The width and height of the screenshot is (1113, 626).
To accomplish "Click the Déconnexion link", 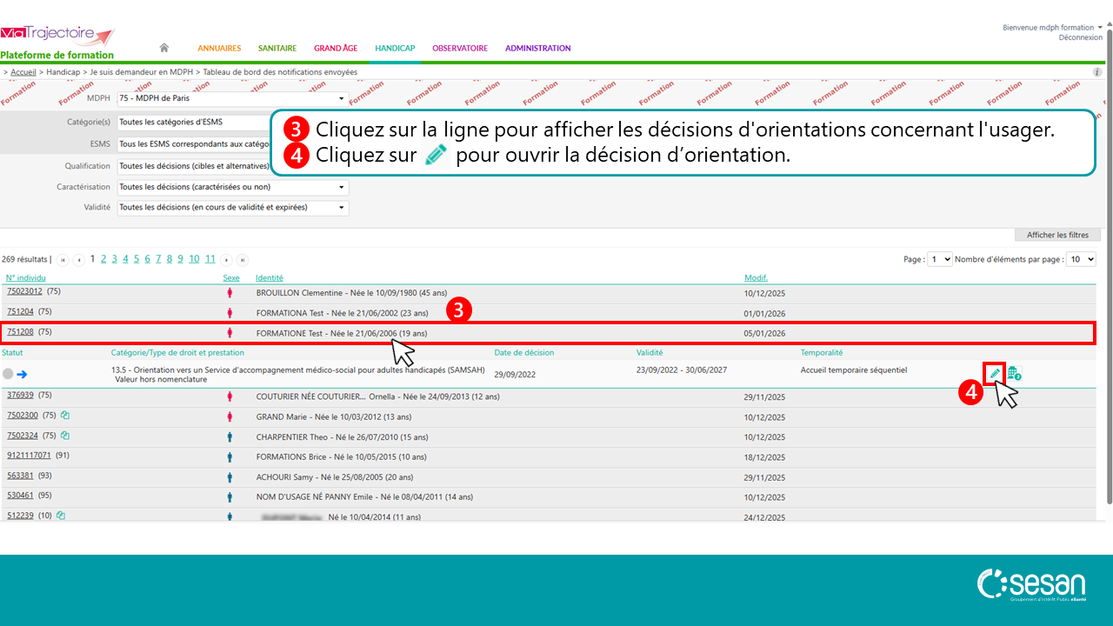I will (1080, 37).
